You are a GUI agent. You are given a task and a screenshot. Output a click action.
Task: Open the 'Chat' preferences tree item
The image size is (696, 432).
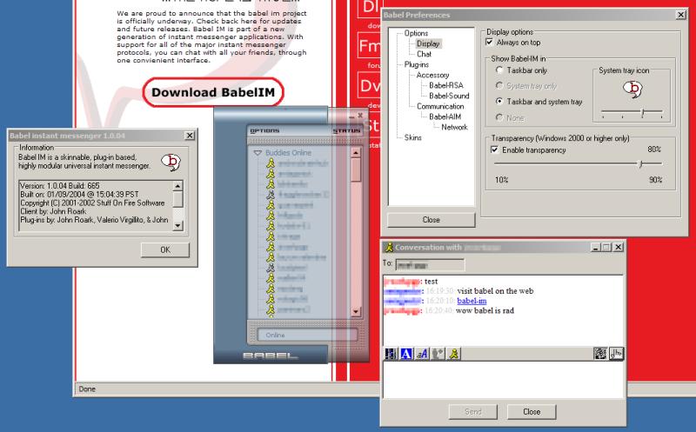point(424,54)
